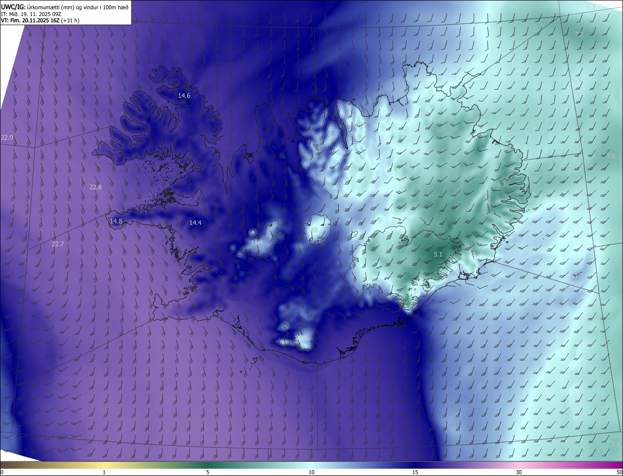Click the 11.4 value on the glacier
Screen dimensions: 623x476
point(257,242)
